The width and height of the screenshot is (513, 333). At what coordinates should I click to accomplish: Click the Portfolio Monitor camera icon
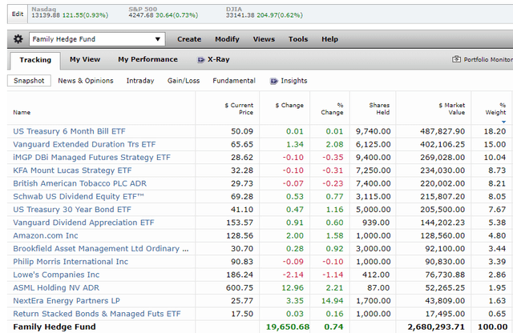pos(457,59)
